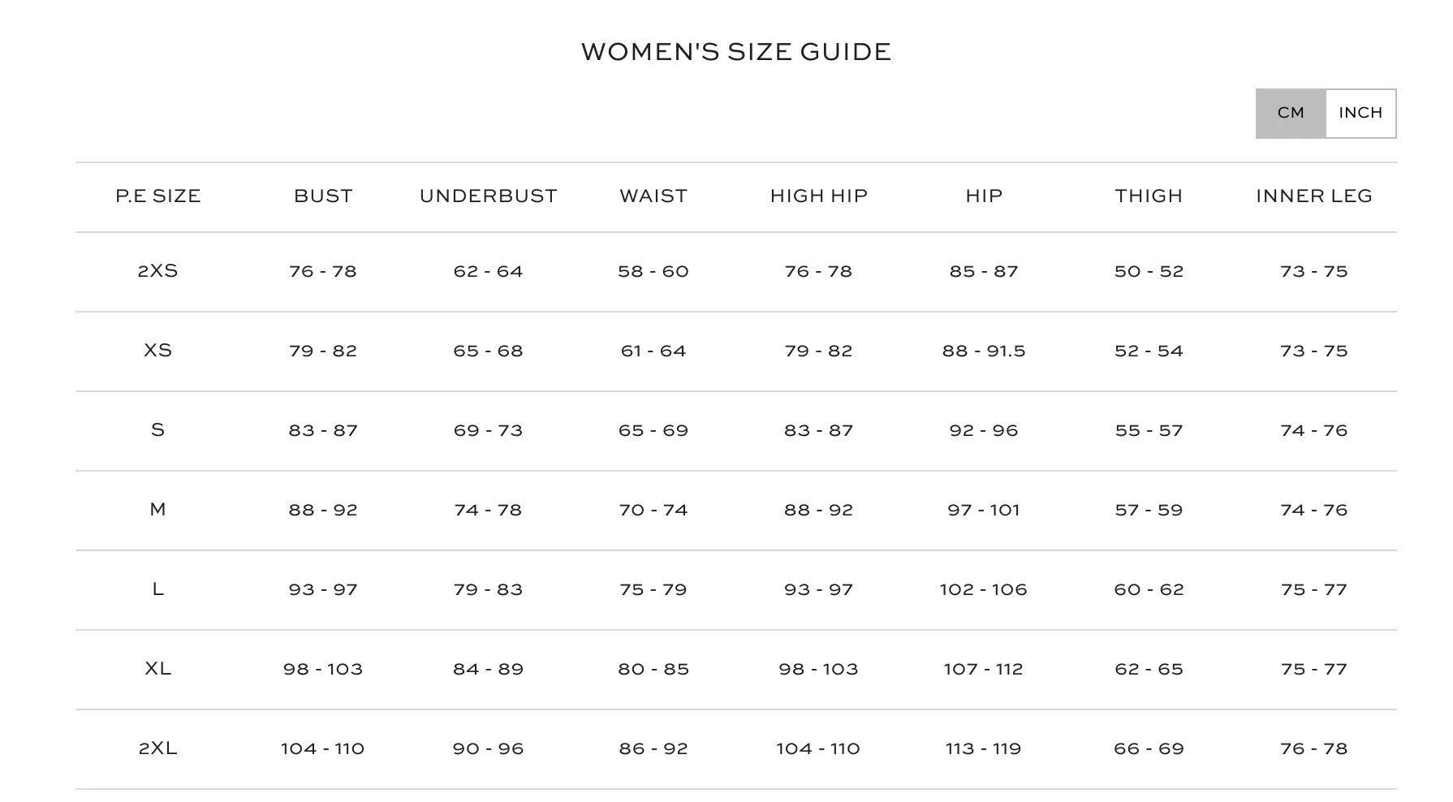The height and width of the screenshot is (802, 1453).
Task: Select the 104 - 110 bust measurement
Action: [x=323, y=749]
